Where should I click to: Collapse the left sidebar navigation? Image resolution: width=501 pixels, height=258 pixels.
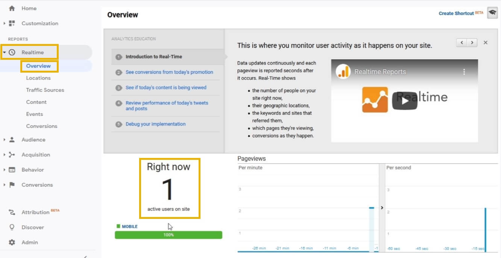(86, 256)
